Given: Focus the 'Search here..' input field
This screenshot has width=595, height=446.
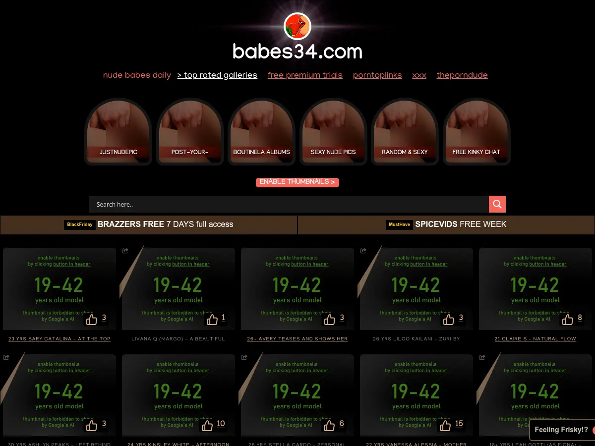Looking at the screenshot, I should [289, 204].
